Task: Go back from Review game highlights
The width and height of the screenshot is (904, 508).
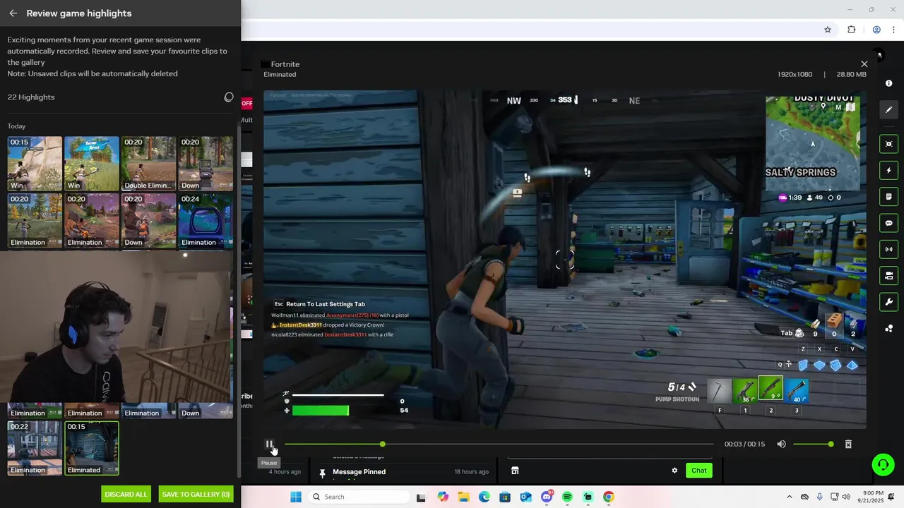Action: (13, 13)
